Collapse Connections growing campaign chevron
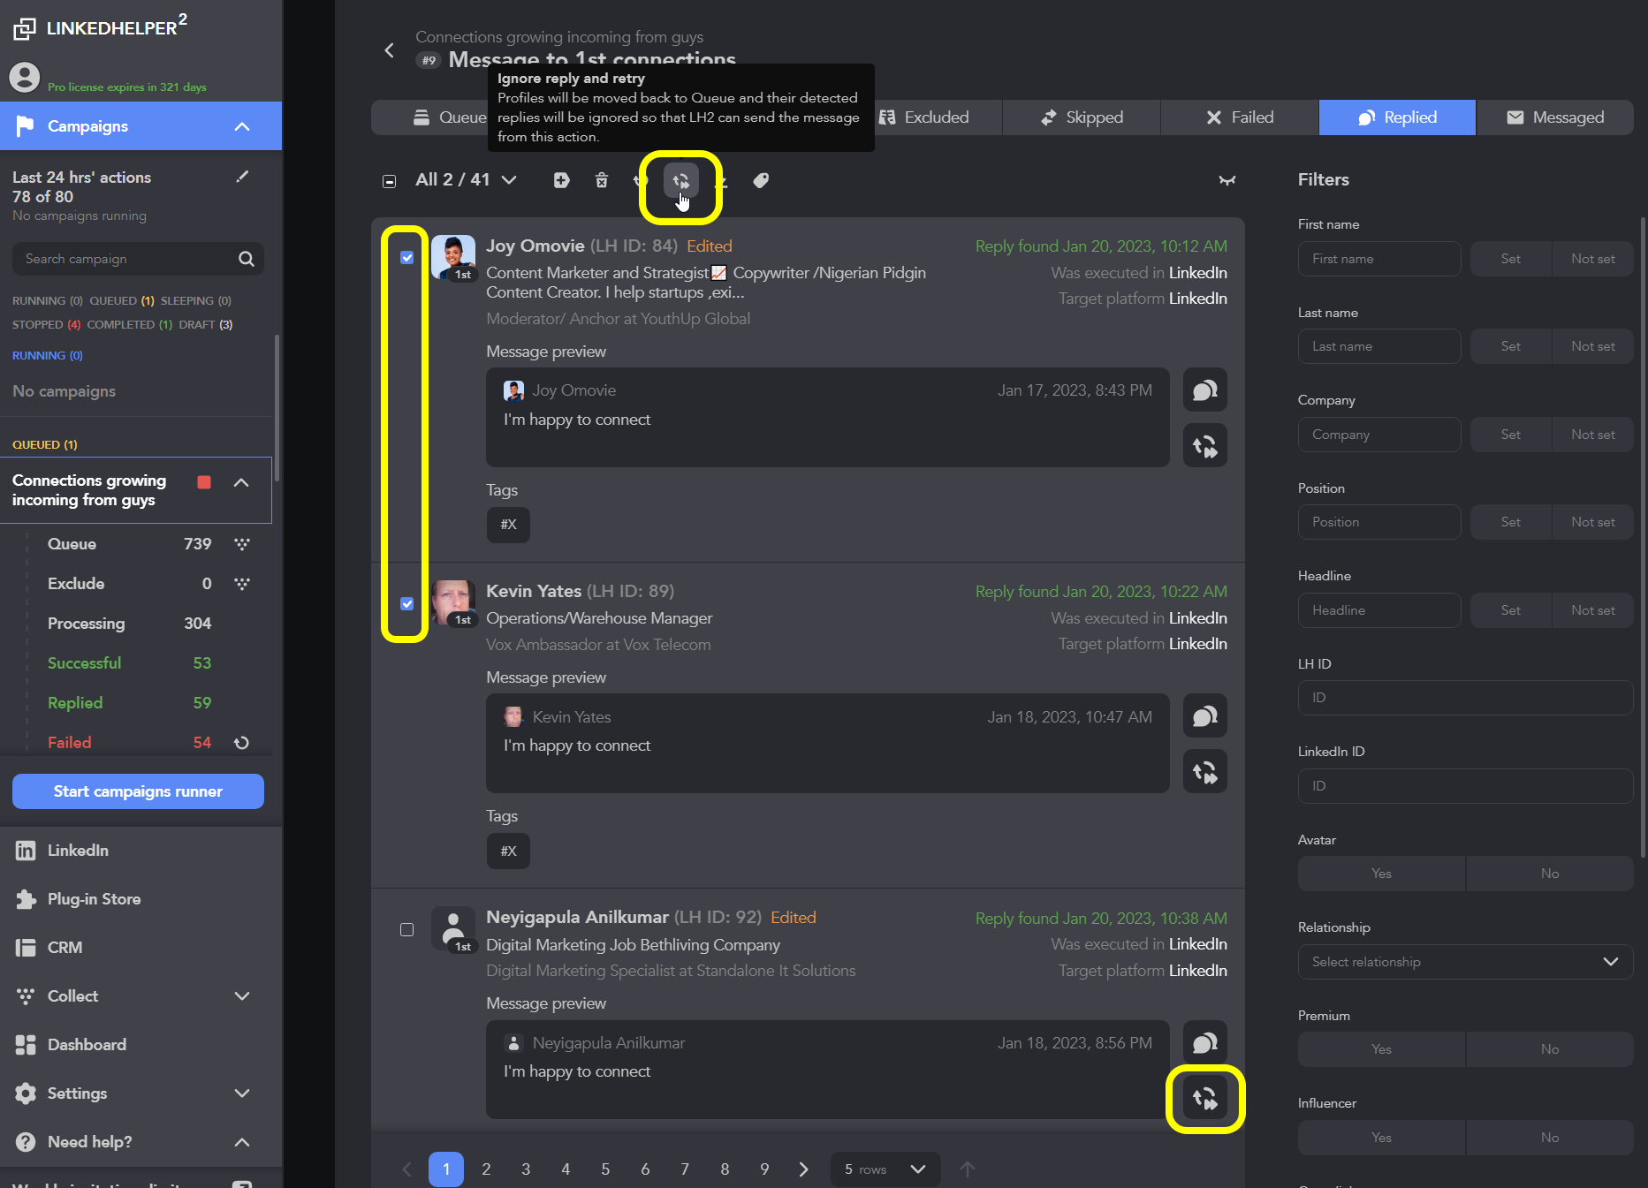Viewport: 1648px width, 1188px height. point(241,482)
